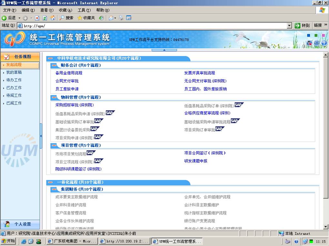Click the green color square in the banner
The image size is (329, 246).
tap(316, 35)
